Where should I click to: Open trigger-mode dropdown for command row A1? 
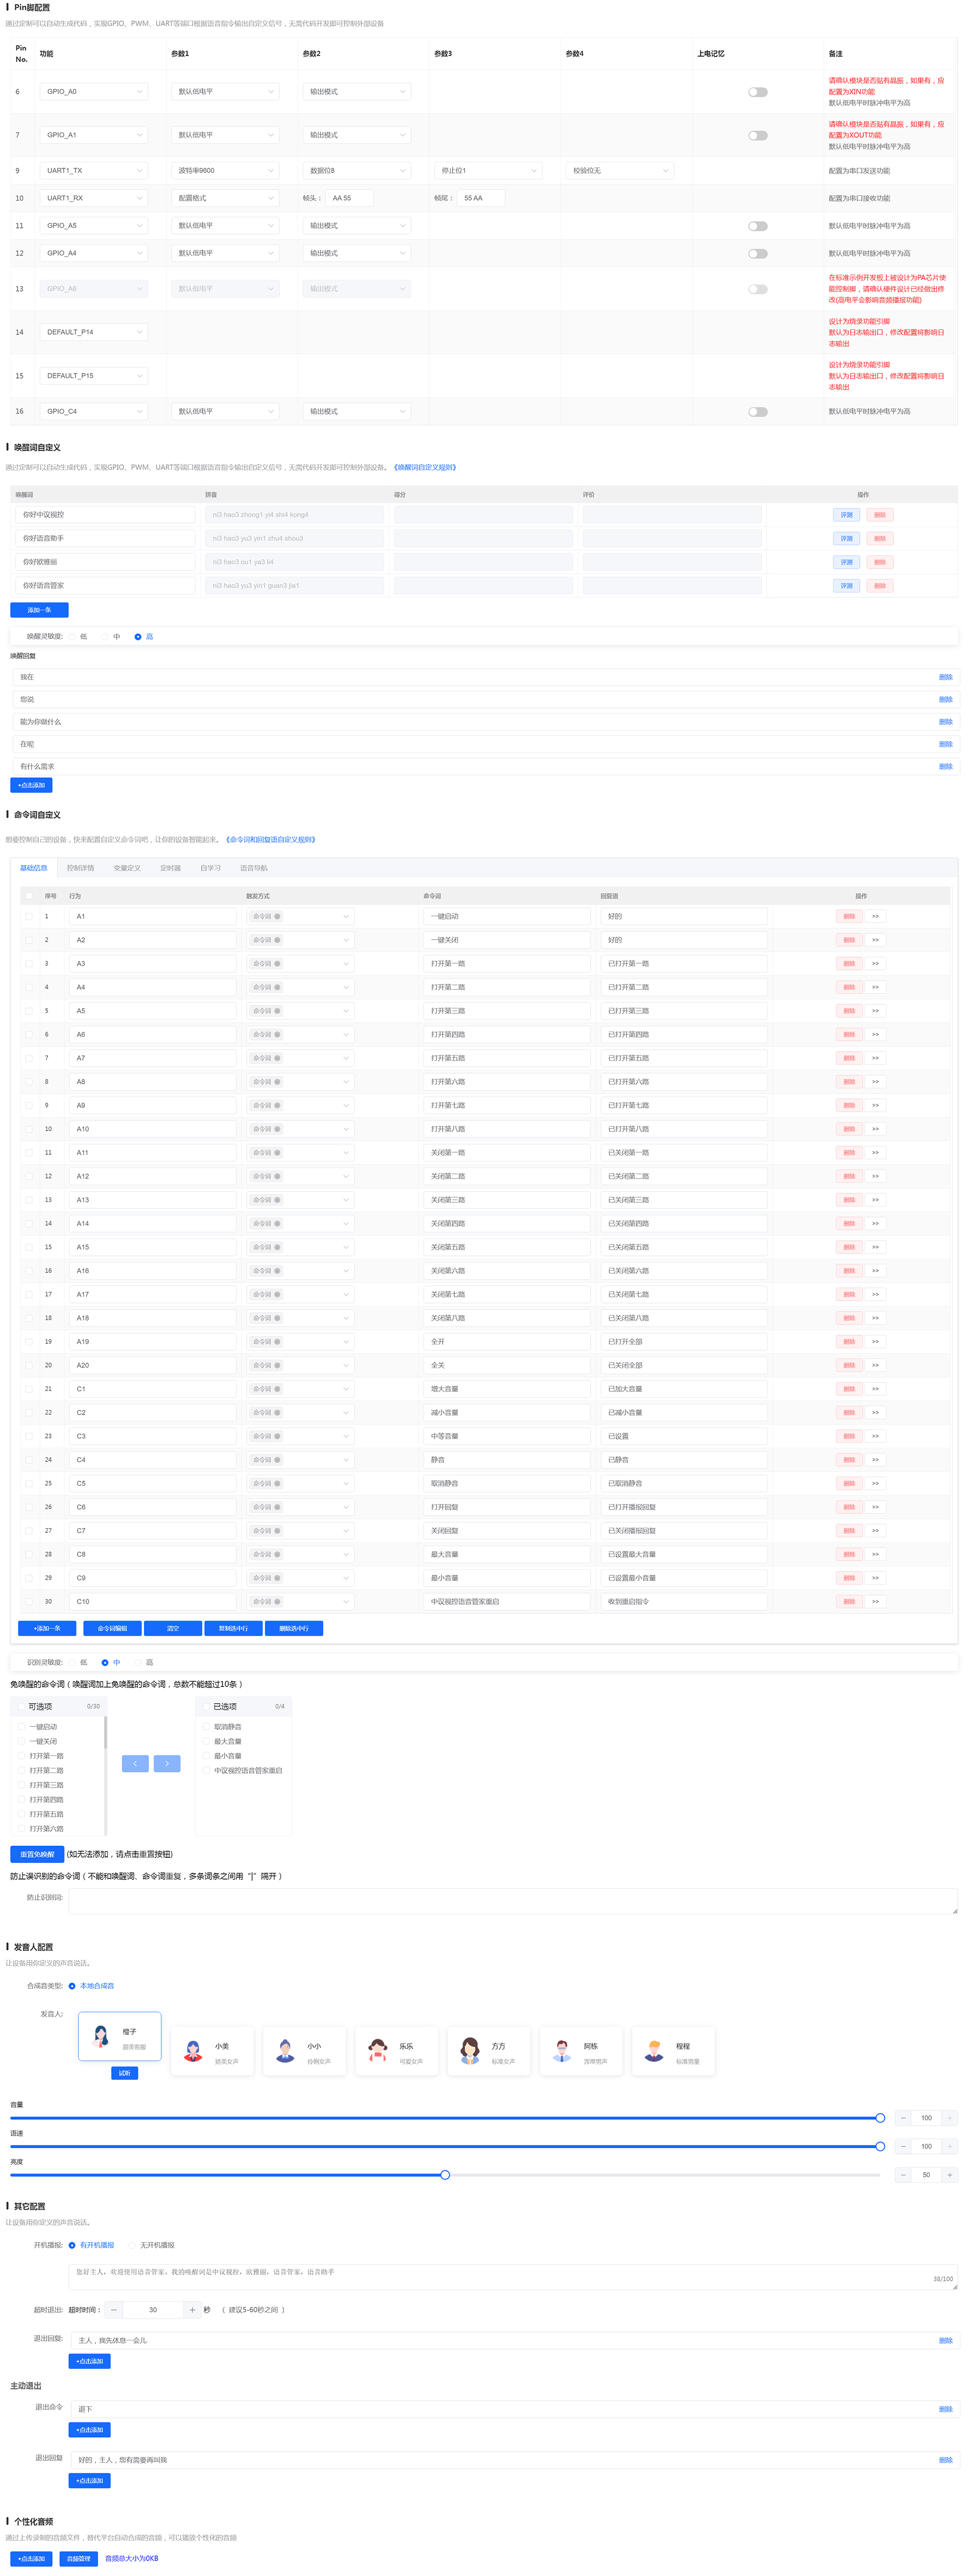[300, 916]
